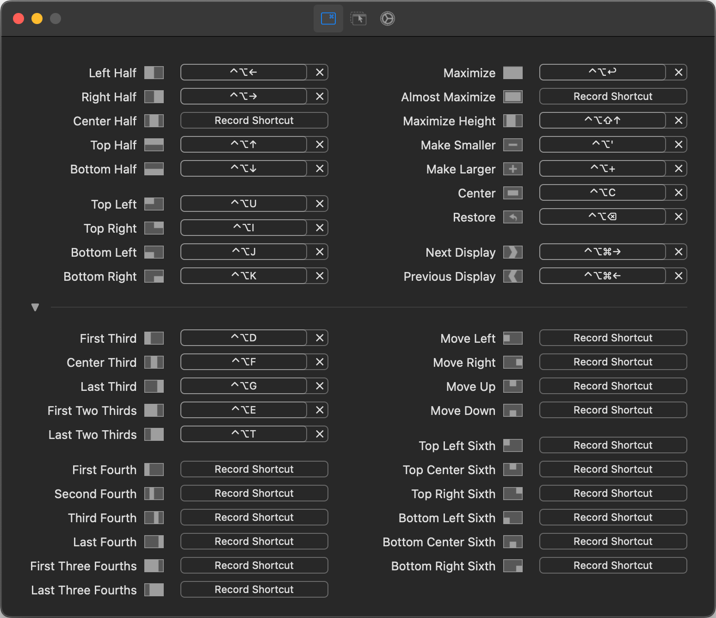Click the Make Larger plus icon
The image size is (716, 618).
point(513,169)
